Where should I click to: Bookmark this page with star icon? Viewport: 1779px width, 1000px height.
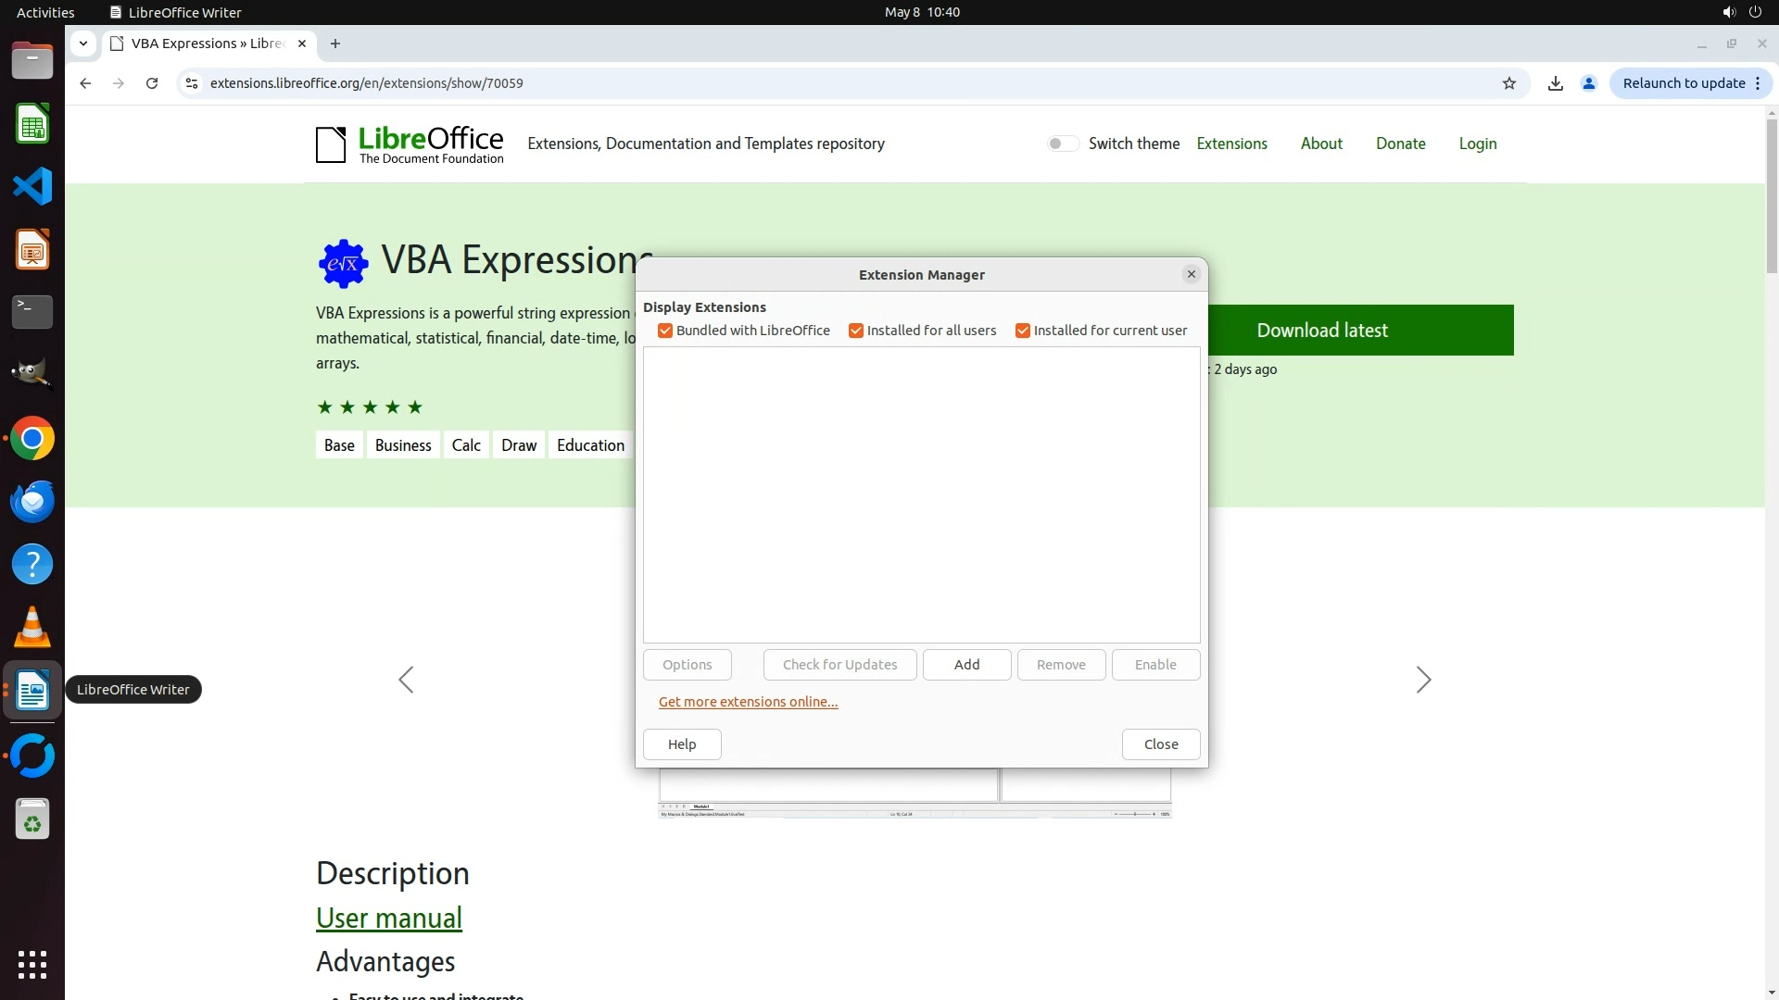(x=1509, y=83)
